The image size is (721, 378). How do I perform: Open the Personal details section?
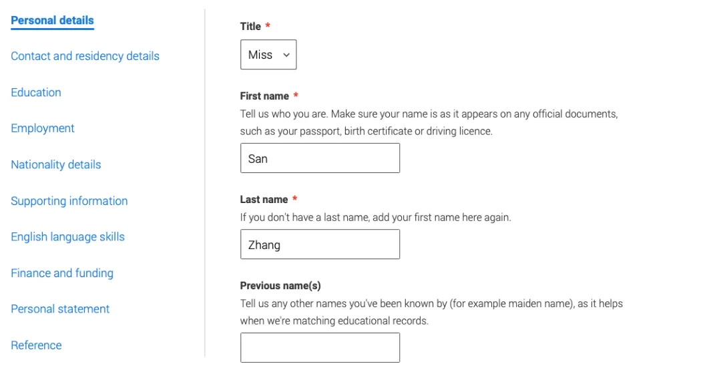pyautogui.click(x=53, y=20)
